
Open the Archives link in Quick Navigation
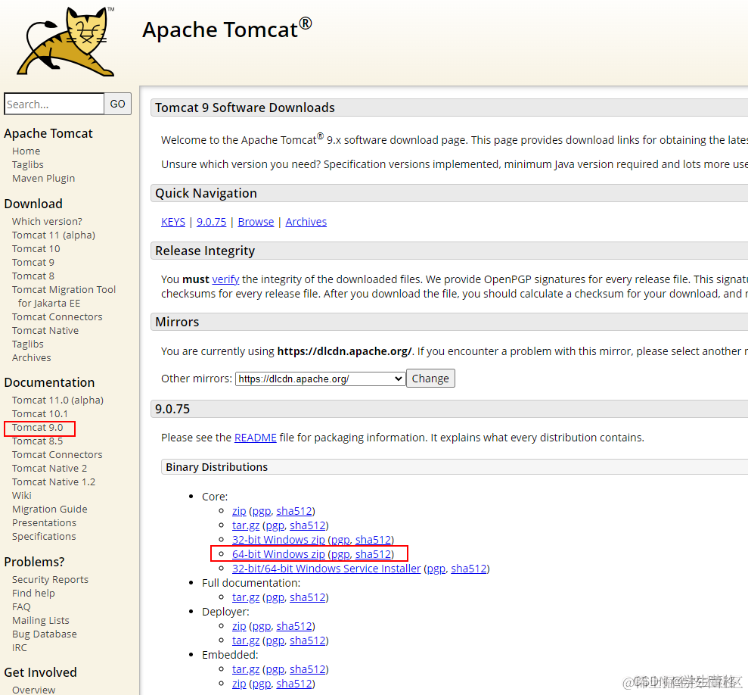coord(306,222)
